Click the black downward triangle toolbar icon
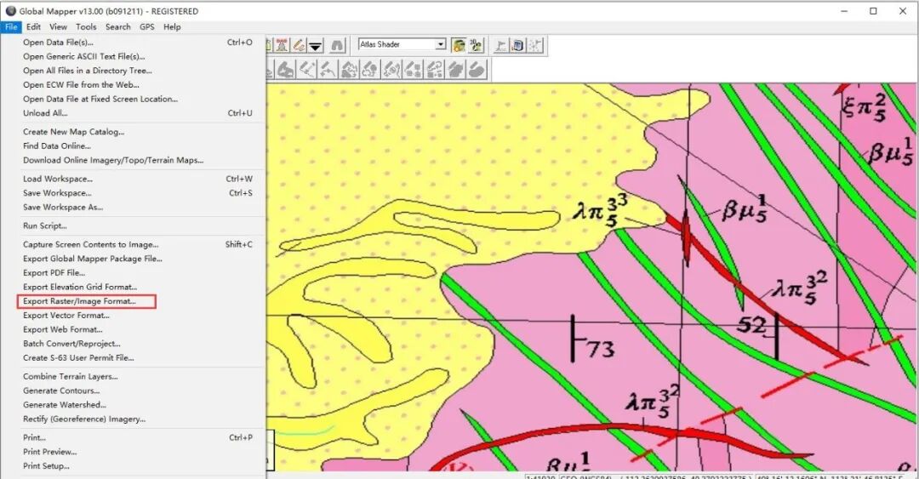 pyautogui.click(x=316, y=45)
